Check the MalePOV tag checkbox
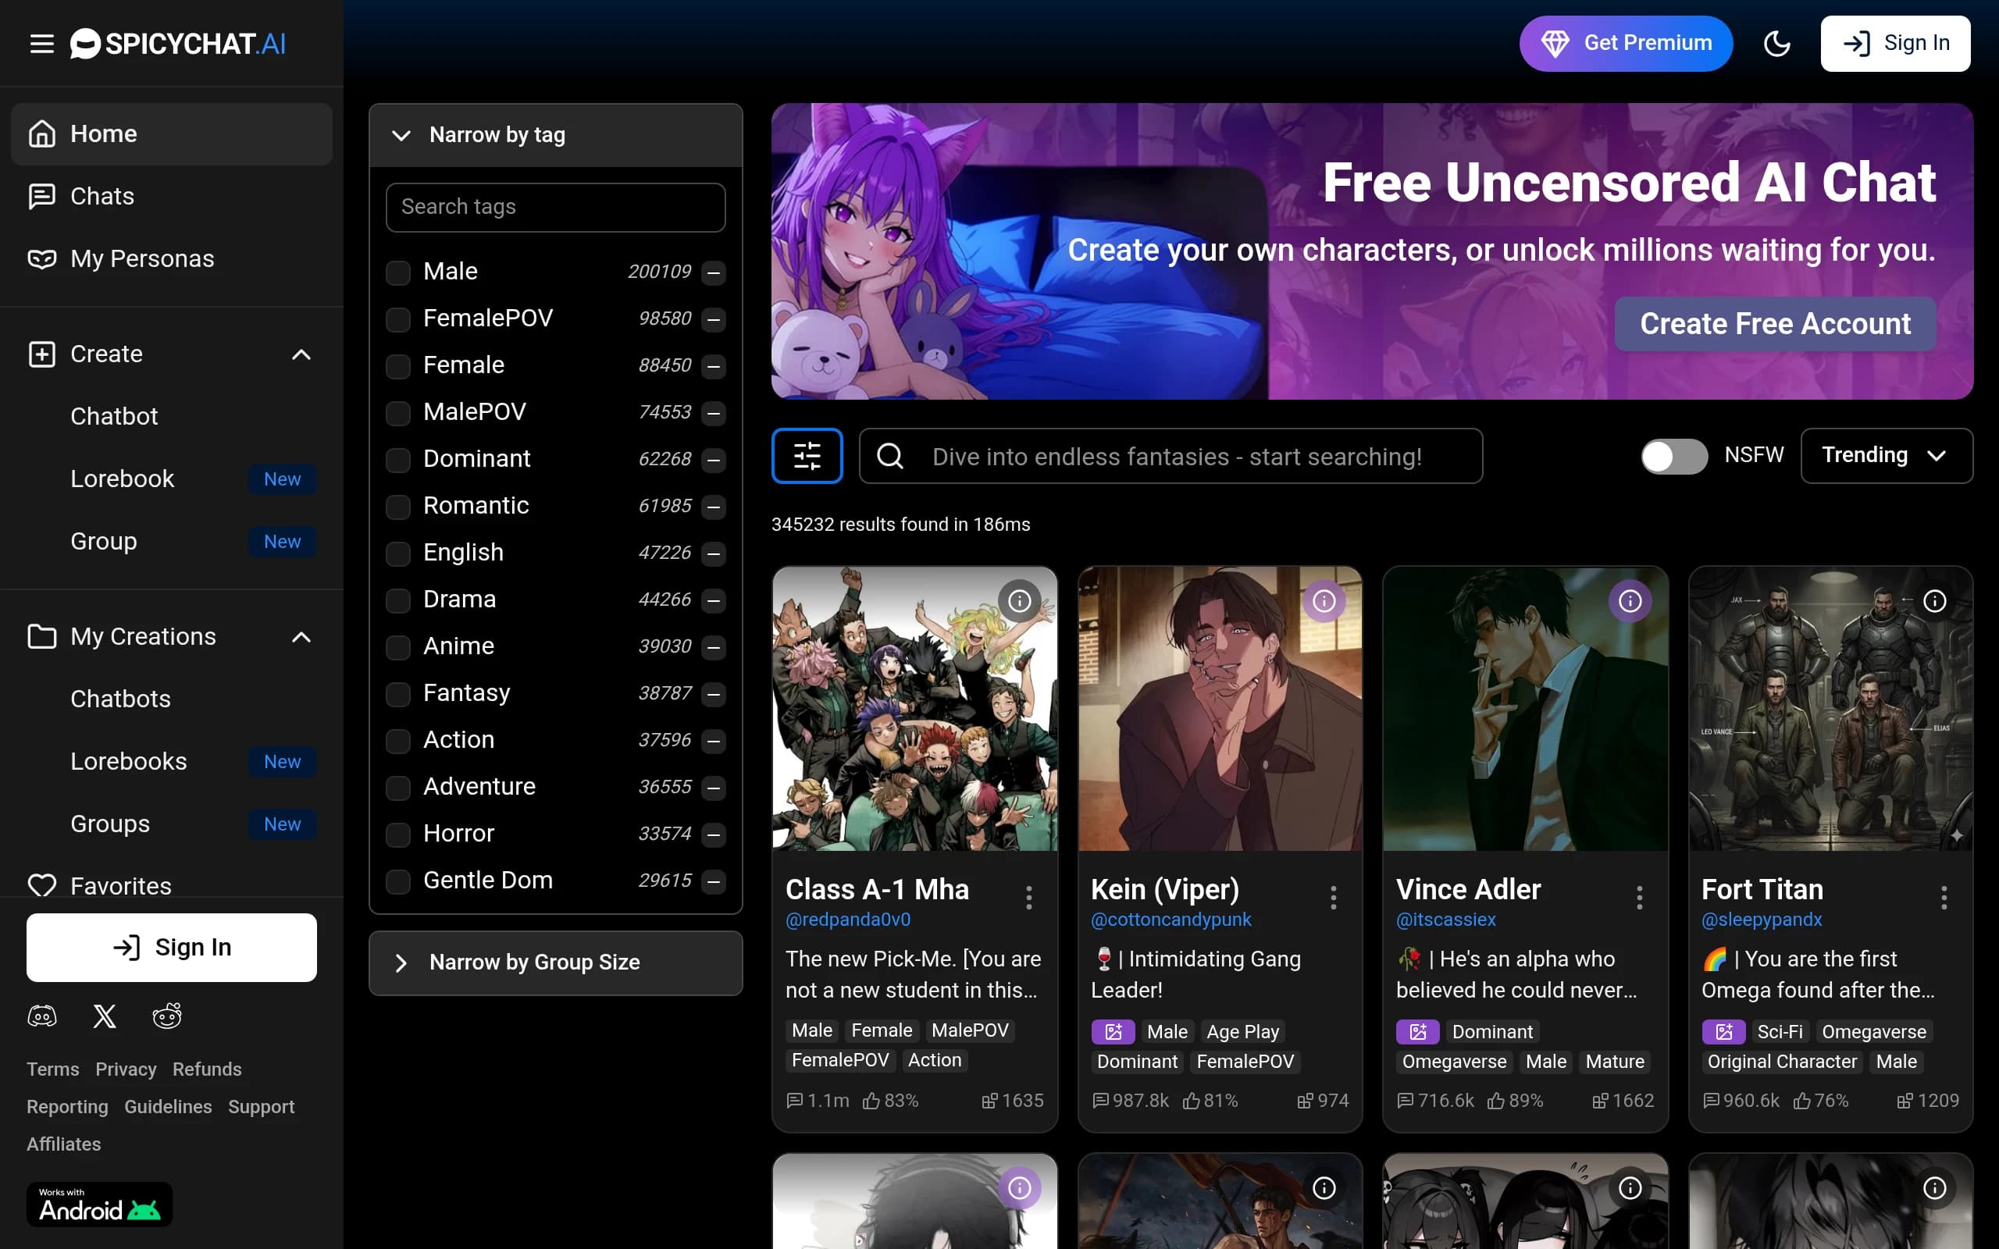The image size is (1999, 1249). (398, 412)
